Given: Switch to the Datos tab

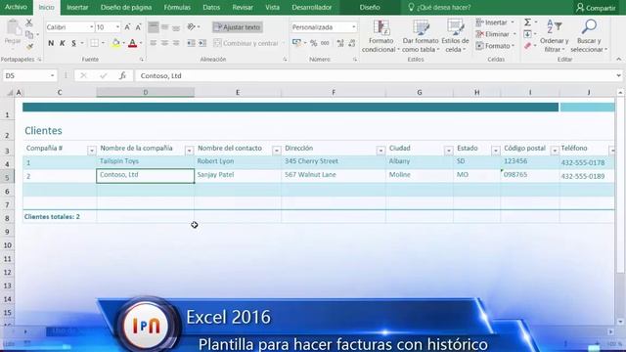Looking at the screenshot, I should [x=211, y=7].
